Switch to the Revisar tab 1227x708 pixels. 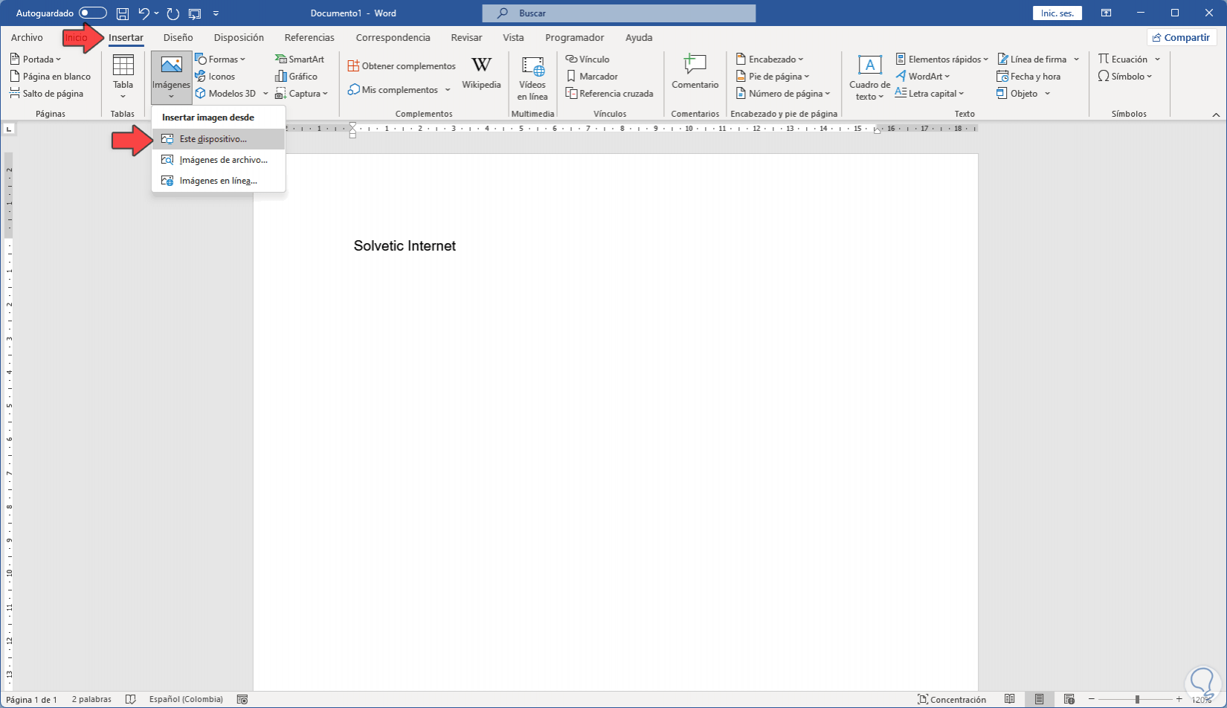(x=466, y=38)
